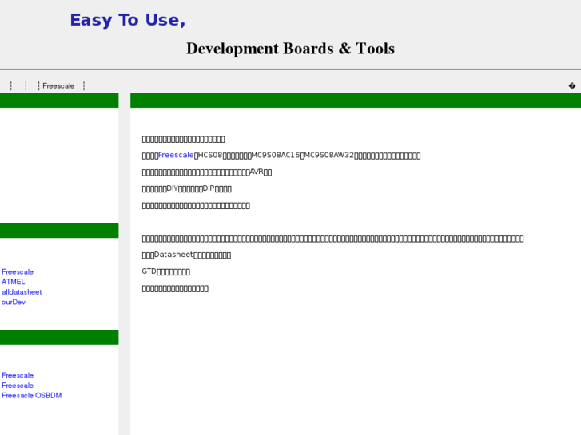Click the unknown glyph icon at nav bar right

[572, 86]
